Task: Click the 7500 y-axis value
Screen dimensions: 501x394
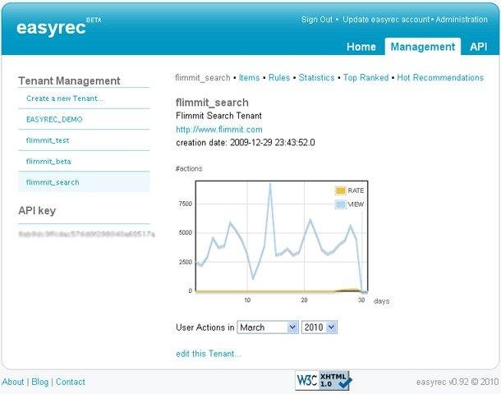Action: (x=186, y=204)
